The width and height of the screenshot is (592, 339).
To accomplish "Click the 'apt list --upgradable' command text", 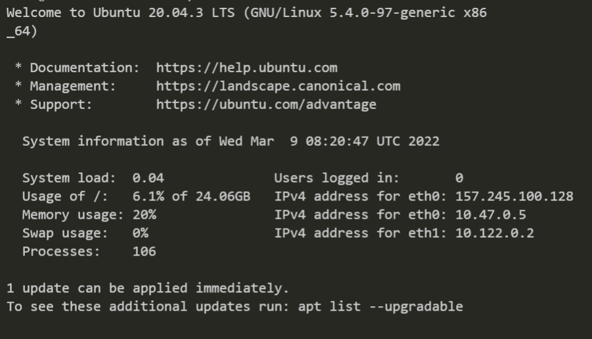I will pos(380,307).
